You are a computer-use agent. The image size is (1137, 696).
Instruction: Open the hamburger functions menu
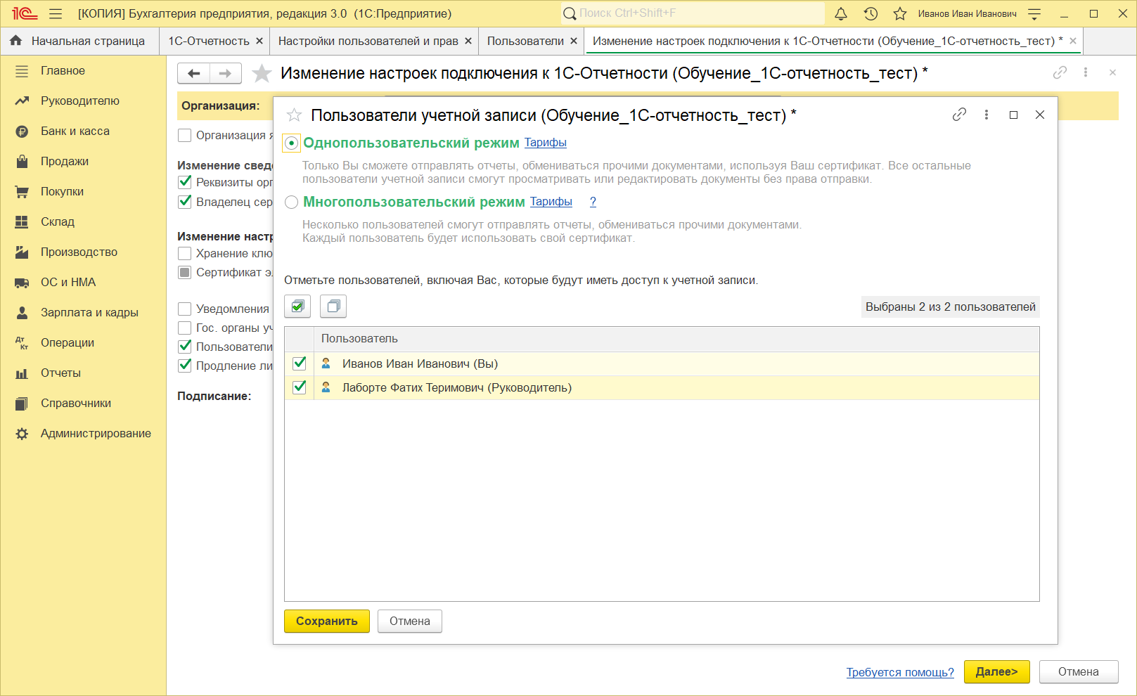[x=56, y=13]
